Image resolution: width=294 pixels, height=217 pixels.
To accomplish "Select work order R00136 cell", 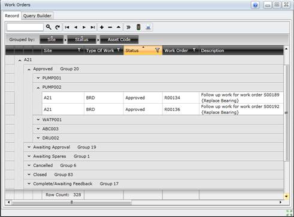I will (x=181, y=110).
